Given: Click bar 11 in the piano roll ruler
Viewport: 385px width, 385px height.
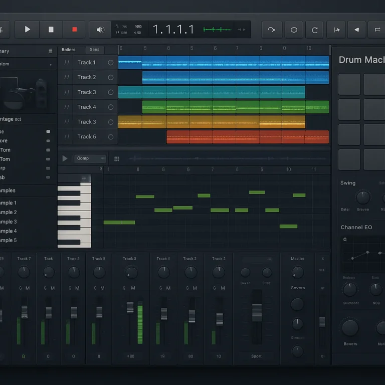Looking at the screenshot, I should point(313,169).
